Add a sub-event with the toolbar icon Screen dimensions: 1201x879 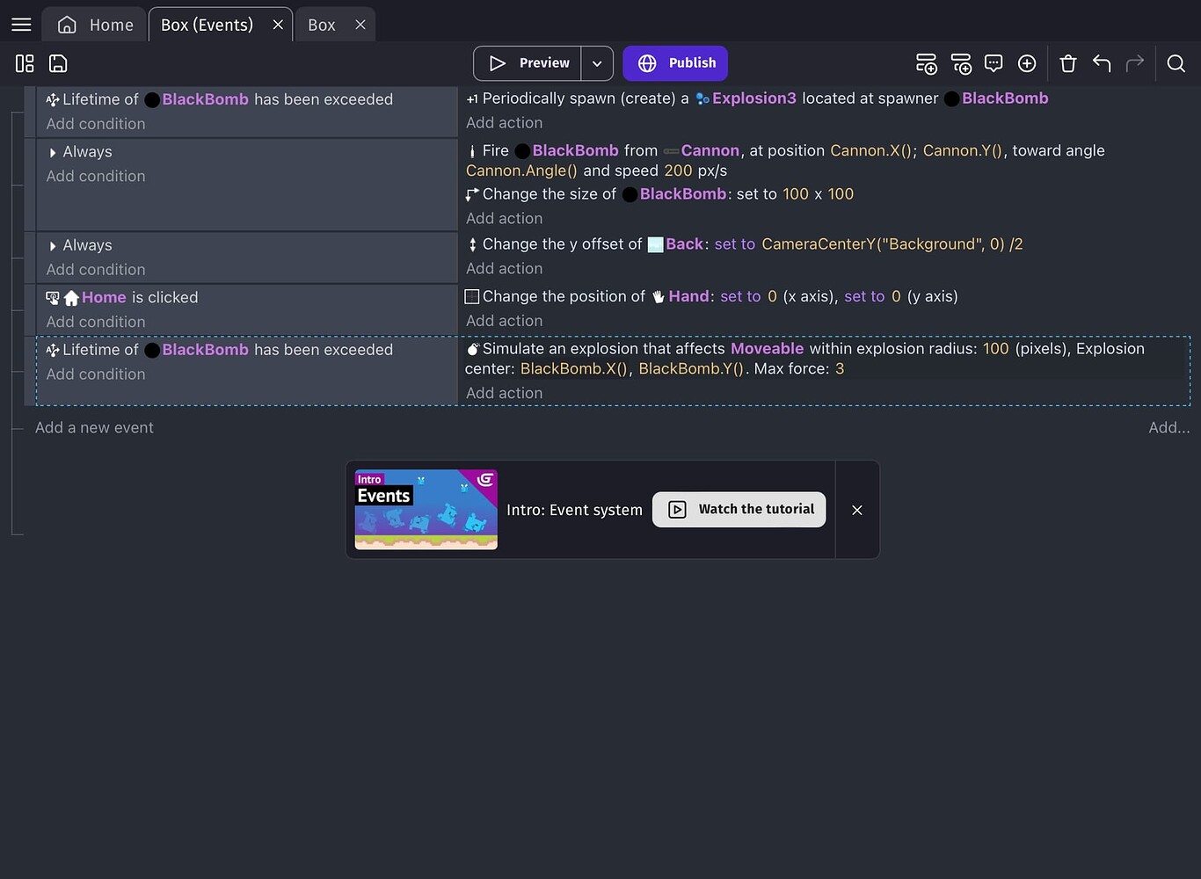pyautogui.click(x=961, y=63)
